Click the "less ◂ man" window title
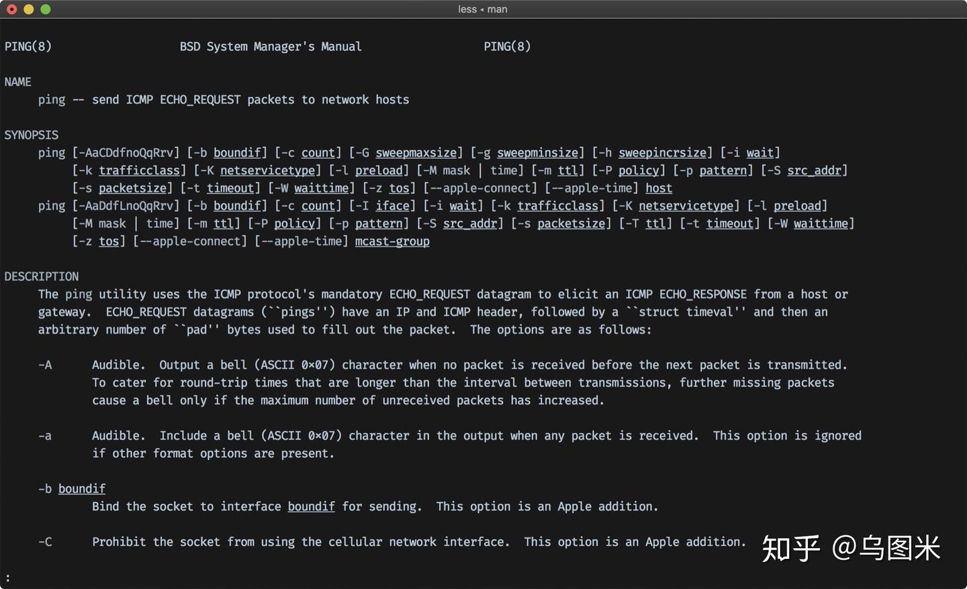 pyautogui.click(x=482, y=9)
